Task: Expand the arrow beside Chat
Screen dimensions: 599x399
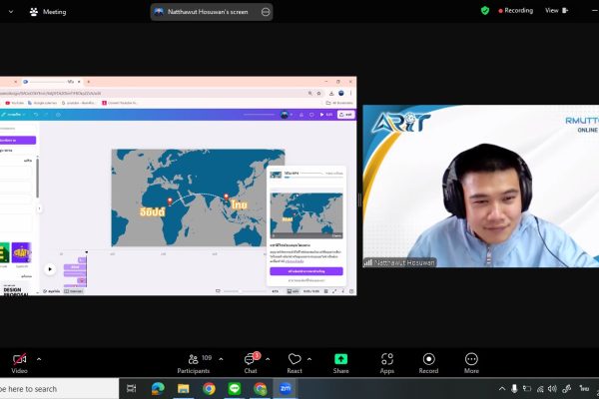Action: (268, 359)
